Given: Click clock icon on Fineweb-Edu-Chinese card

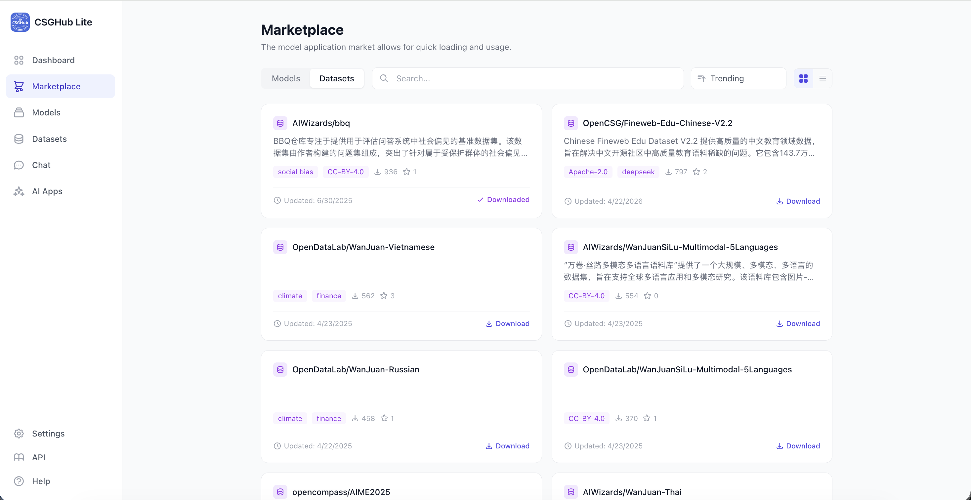Looking at the screenshot, I should coord(568,201).
